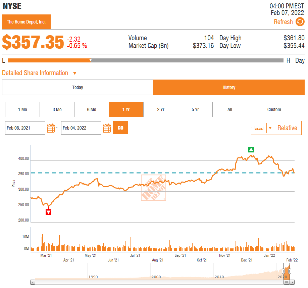Click the $361.80 day high value
The image size is (308, 288).
click(x=294, y=38)
